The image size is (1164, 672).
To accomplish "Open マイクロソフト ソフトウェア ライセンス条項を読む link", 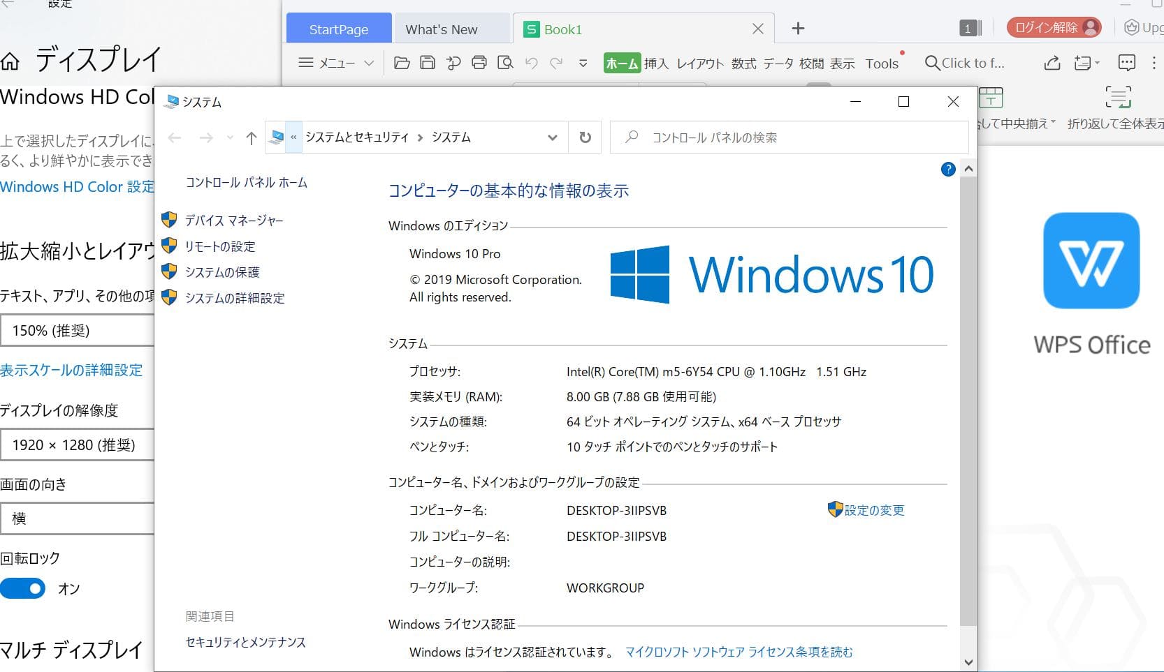I will coord(739,652).
